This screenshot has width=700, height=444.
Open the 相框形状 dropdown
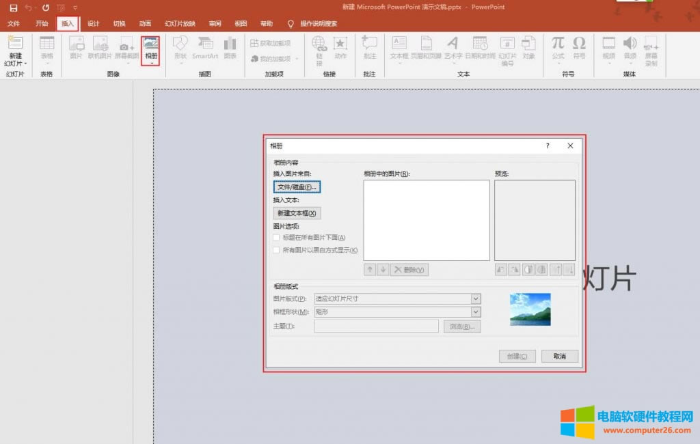[476, 312]
